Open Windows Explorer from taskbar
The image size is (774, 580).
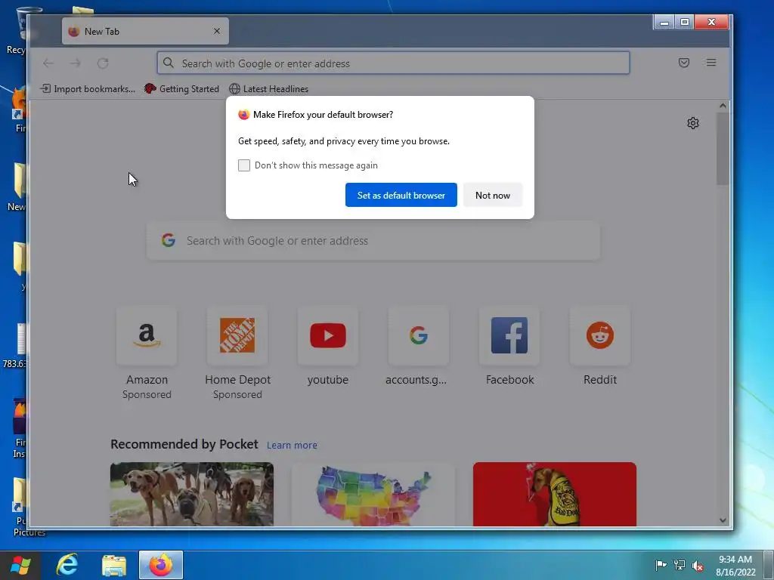click(114, 565)
